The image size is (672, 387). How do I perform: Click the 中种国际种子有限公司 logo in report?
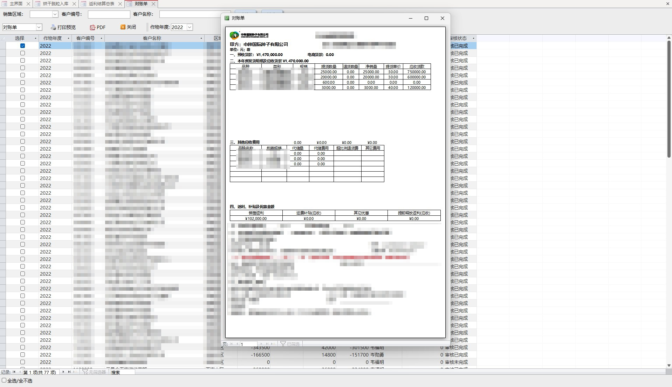tap(249, 35)
